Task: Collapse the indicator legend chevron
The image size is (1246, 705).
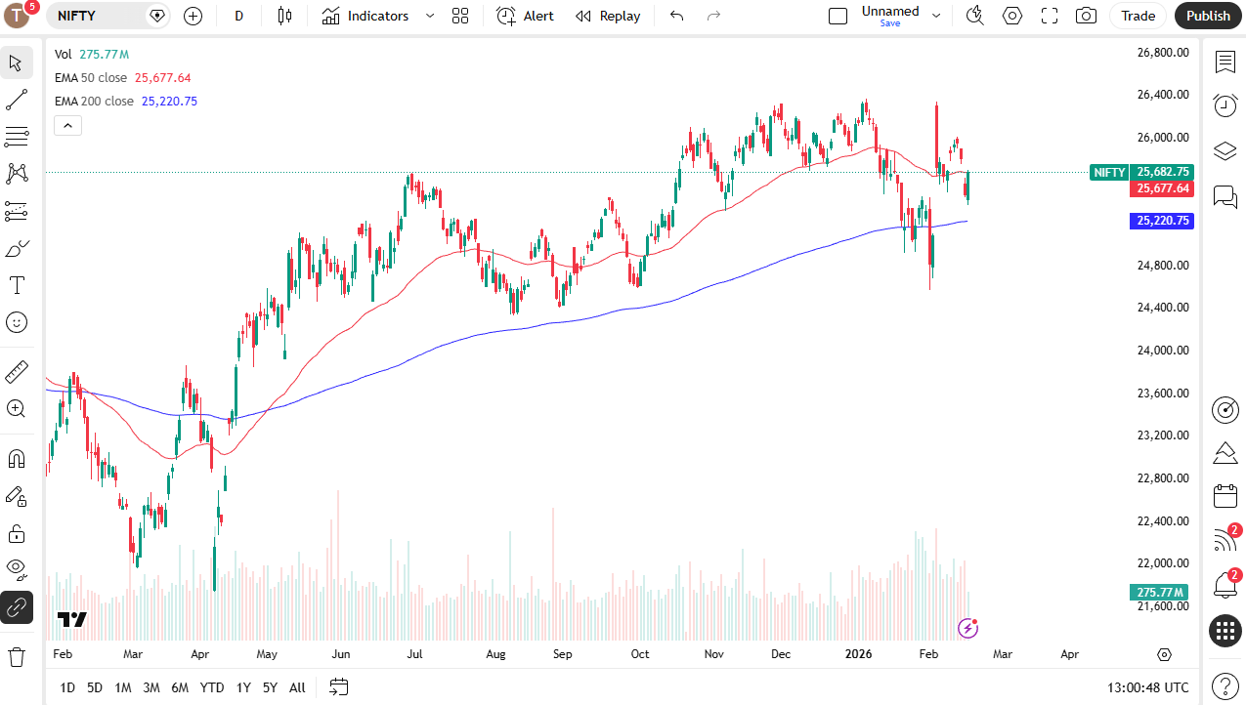Action: click(x=68, y=125)
